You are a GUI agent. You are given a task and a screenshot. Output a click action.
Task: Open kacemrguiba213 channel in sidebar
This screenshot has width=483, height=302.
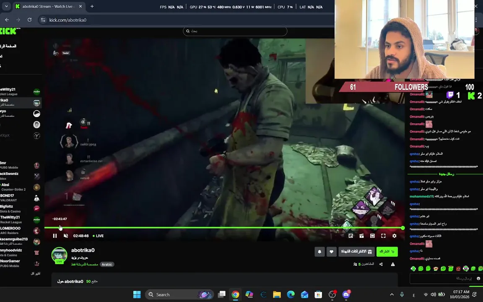20,241
